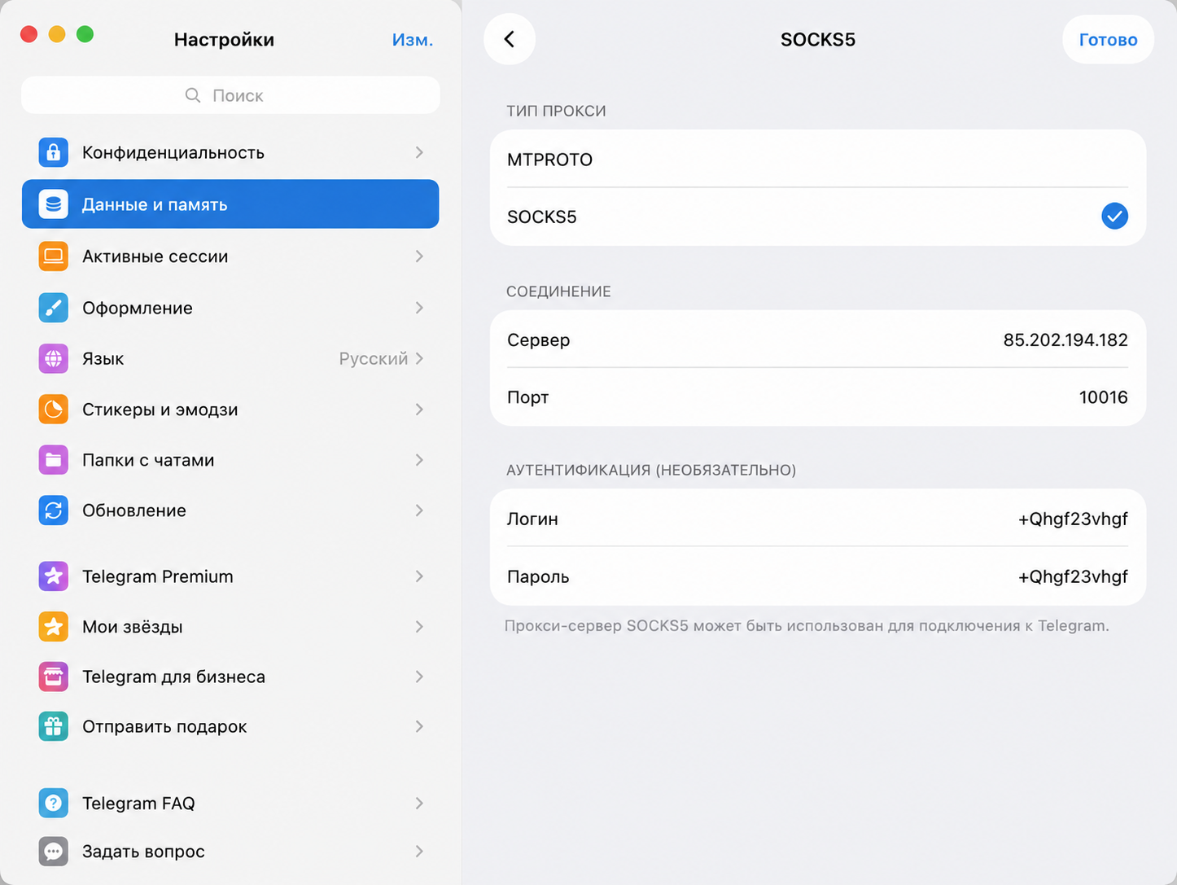Open Конфиденциальность settings
This screenshot has width=1177, height=885.
point(230,152)
